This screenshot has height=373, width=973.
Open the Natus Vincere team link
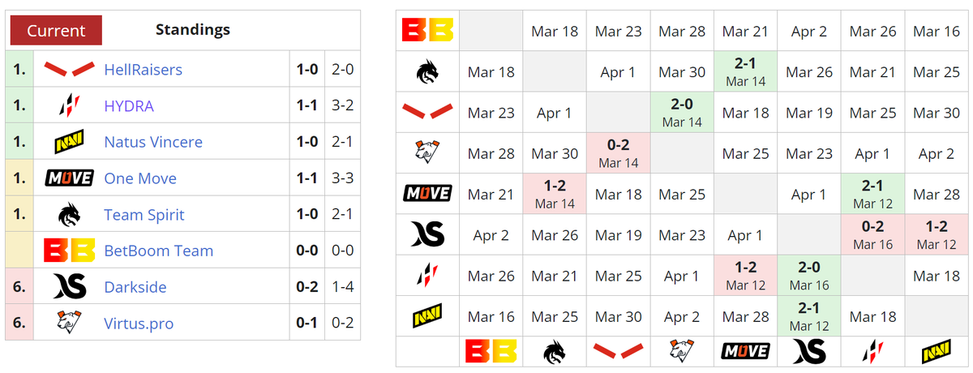coord(153,142)
